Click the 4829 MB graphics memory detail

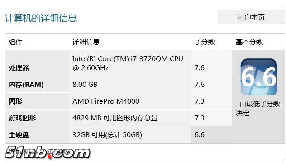tap(115, 118)
